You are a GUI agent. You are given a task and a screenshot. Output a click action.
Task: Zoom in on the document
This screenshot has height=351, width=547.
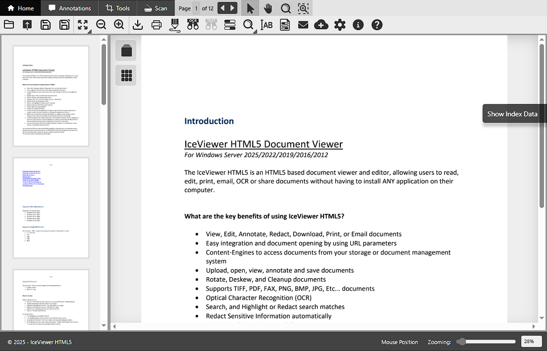(119, 24)
